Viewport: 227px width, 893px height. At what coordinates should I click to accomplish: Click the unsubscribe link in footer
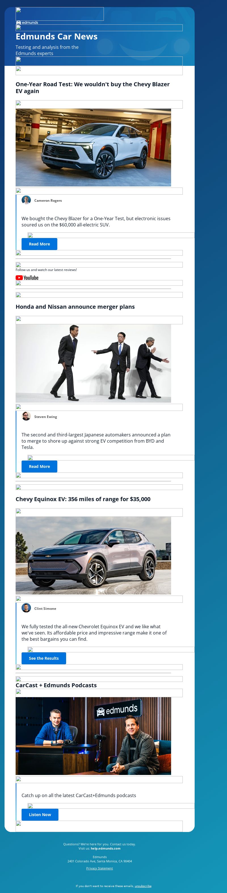pos(143,886)
